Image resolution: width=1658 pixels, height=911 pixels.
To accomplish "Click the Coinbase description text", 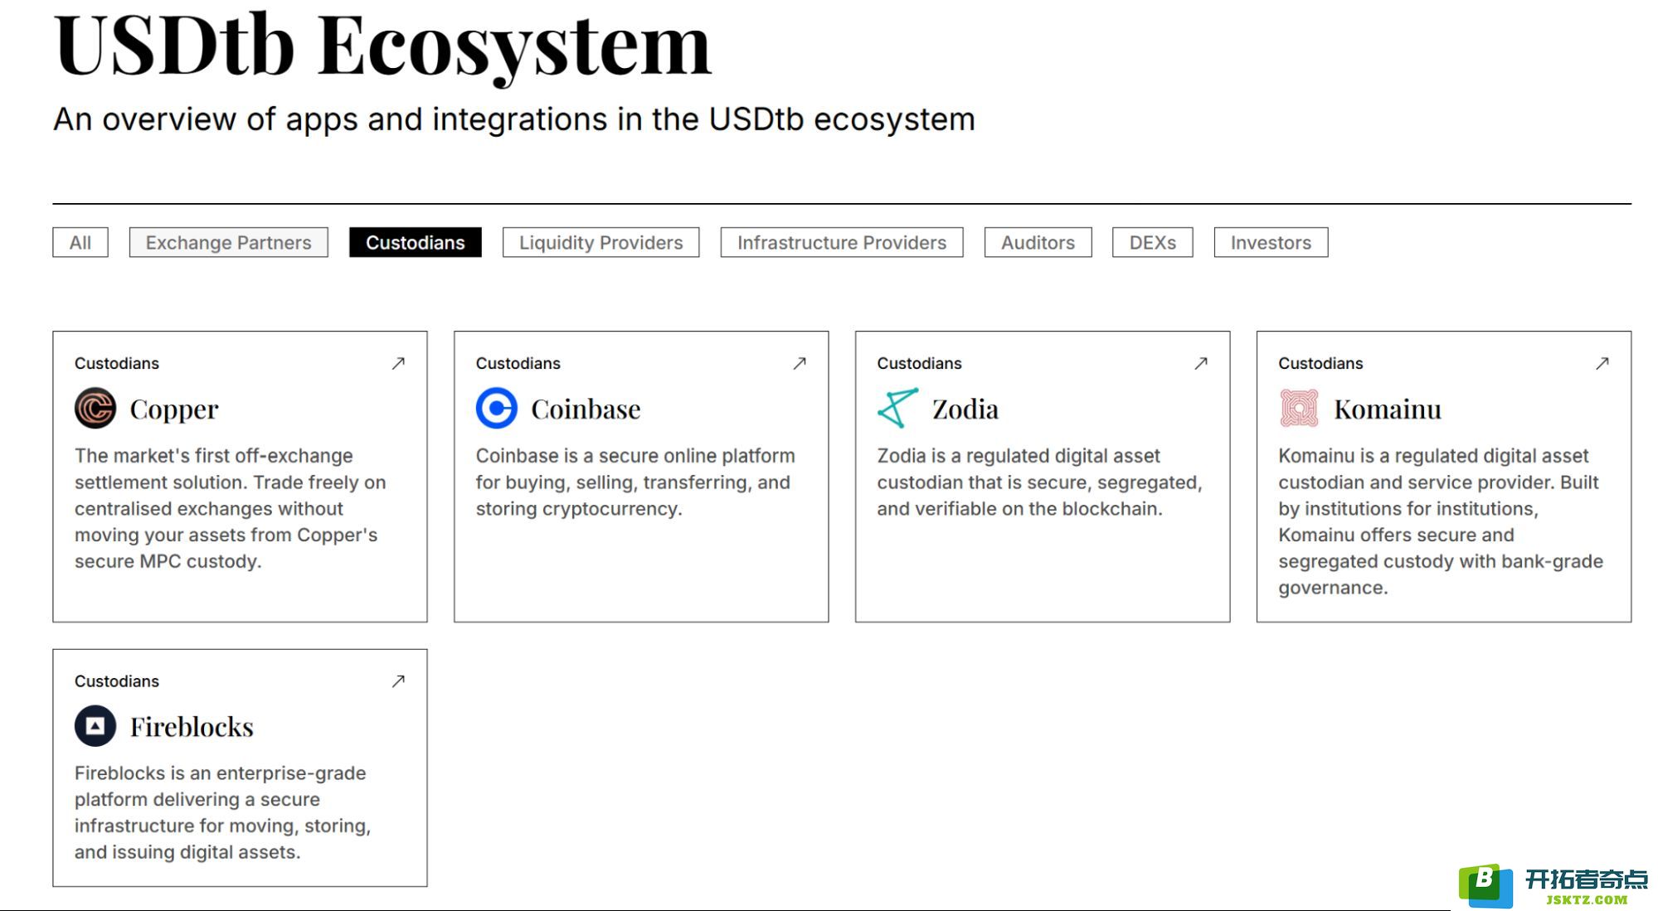I will (635, 482).
